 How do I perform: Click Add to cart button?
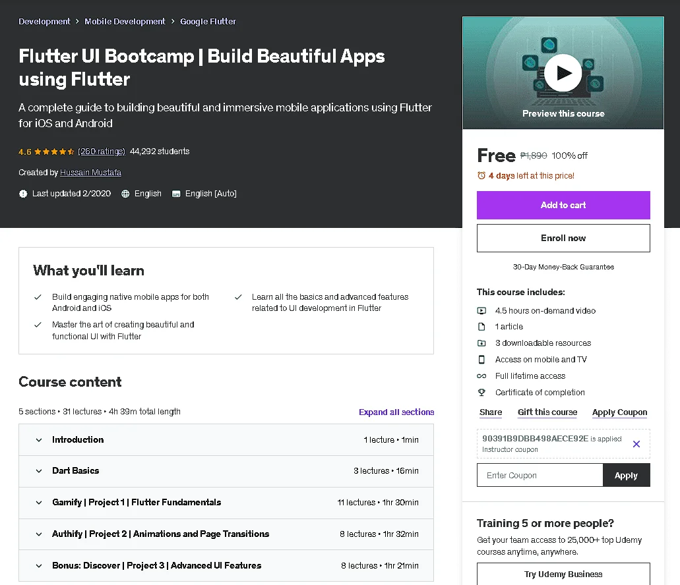tap(563, 205)
